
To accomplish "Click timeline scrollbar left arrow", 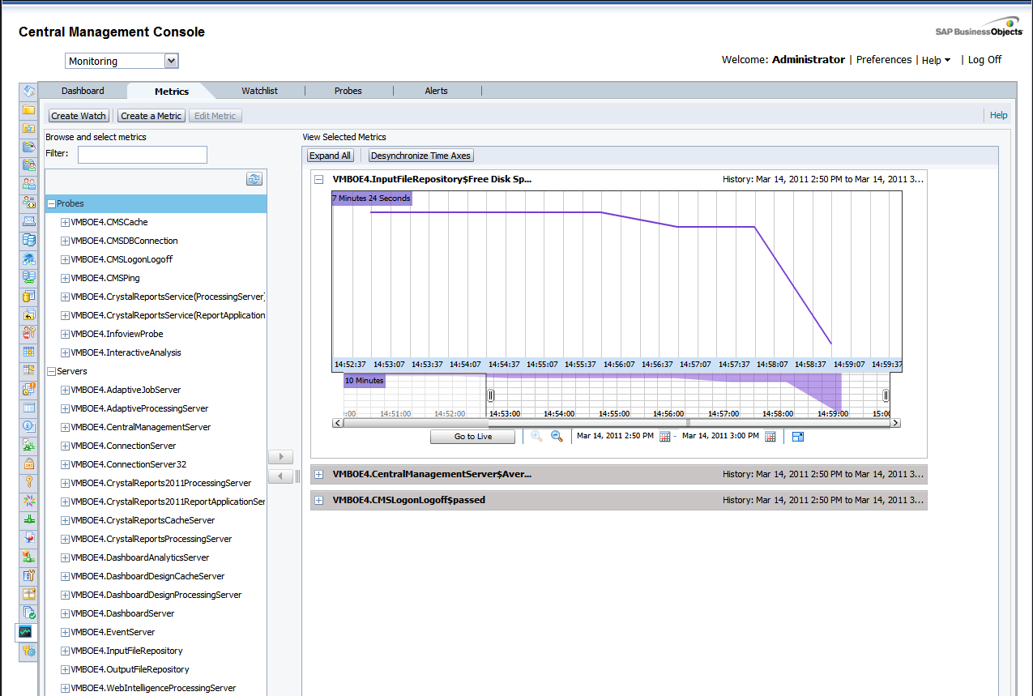I will [338, 422].
